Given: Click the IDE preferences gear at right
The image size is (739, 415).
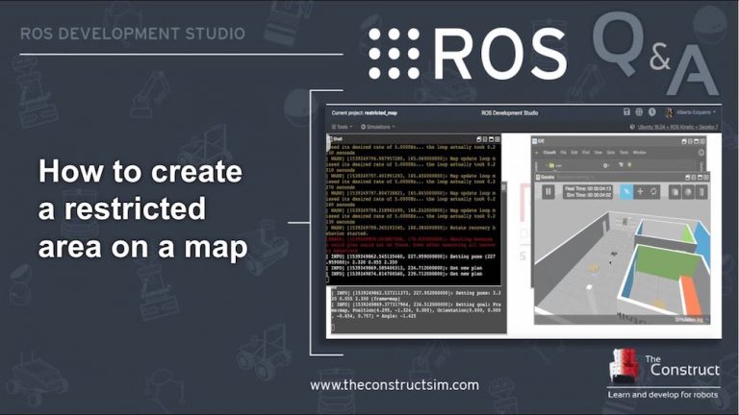Looking at the screenshot, I should (x=701, y=153).
